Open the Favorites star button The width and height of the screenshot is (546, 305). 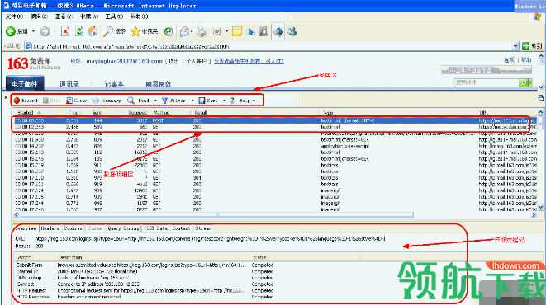click(x=145, y=31)
